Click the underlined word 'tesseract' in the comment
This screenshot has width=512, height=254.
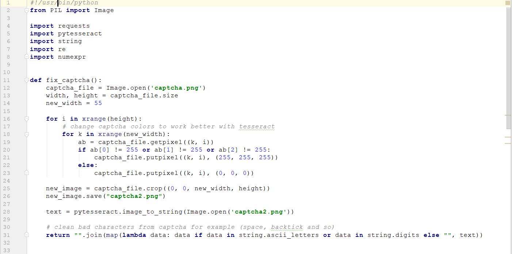click(257, 126)
